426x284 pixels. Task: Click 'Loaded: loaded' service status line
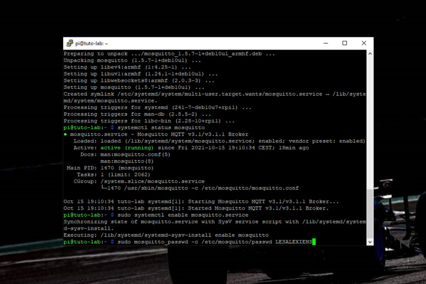[x=219, y=141]
